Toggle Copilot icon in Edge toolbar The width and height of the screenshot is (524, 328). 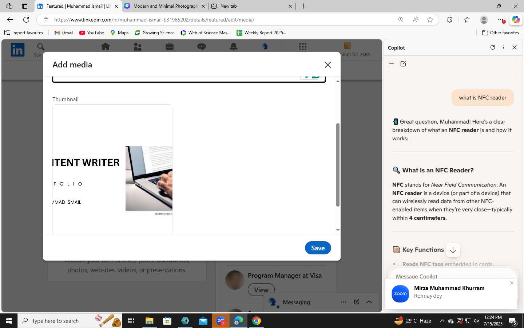tap(516, 20)
